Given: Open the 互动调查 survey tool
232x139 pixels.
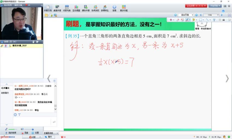Looking at the screenshot, I should click(x=76, y=8).
